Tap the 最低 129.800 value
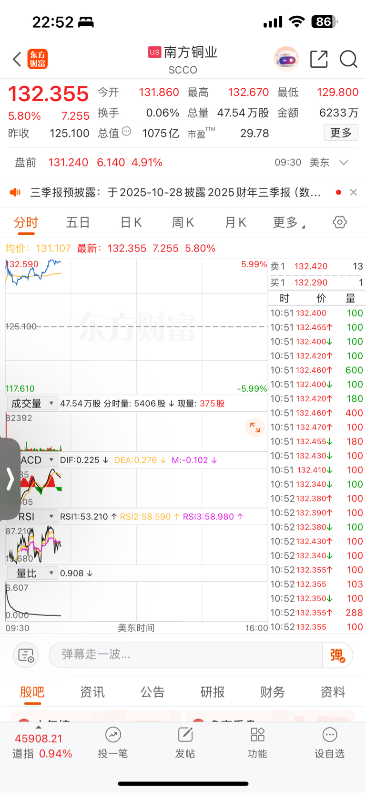This screenshot has height=793, width=366. click(x=338, y=92)
